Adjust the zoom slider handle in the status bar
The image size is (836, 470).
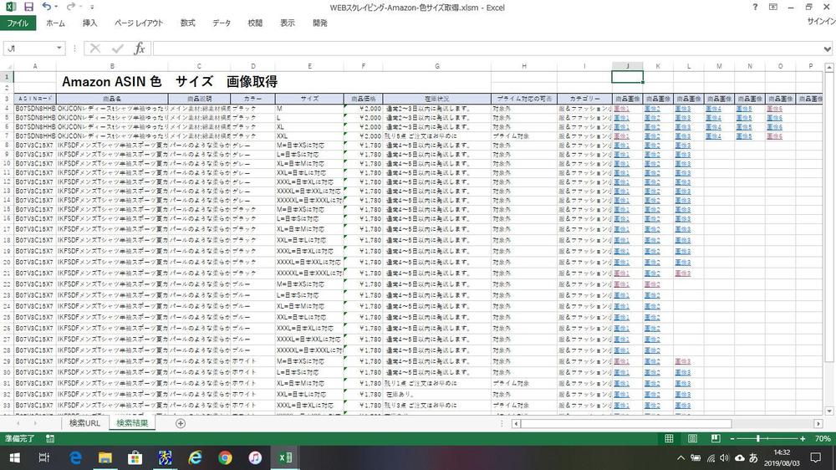[x=757, y=438]
